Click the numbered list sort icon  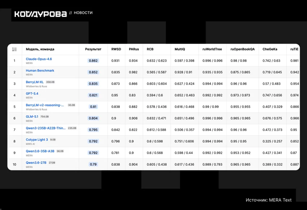[x=14, y=49]
